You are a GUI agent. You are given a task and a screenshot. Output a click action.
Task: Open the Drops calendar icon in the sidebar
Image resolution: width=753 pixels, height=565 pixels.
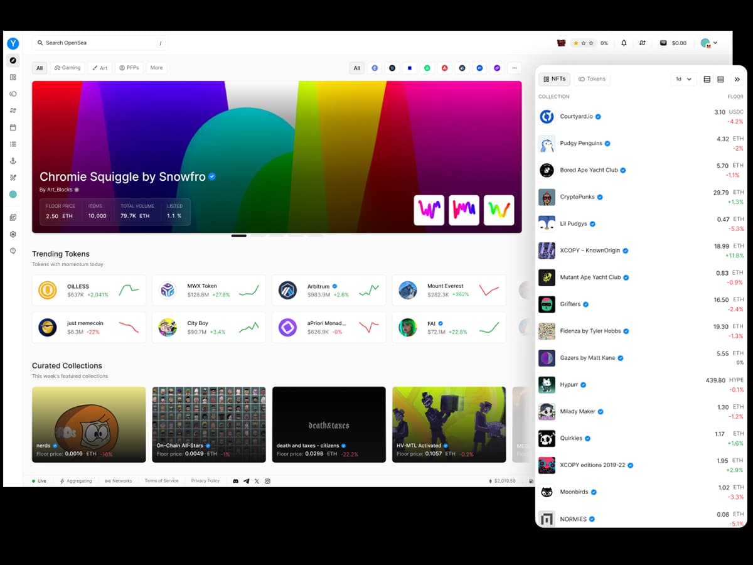[x=13, y=127]
